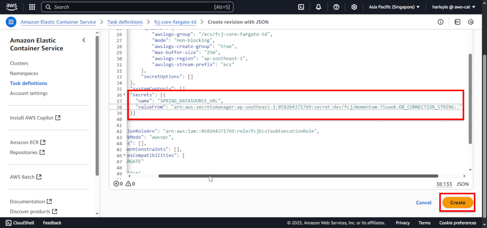Go to Clusters in the sidebar

[19, 63]
